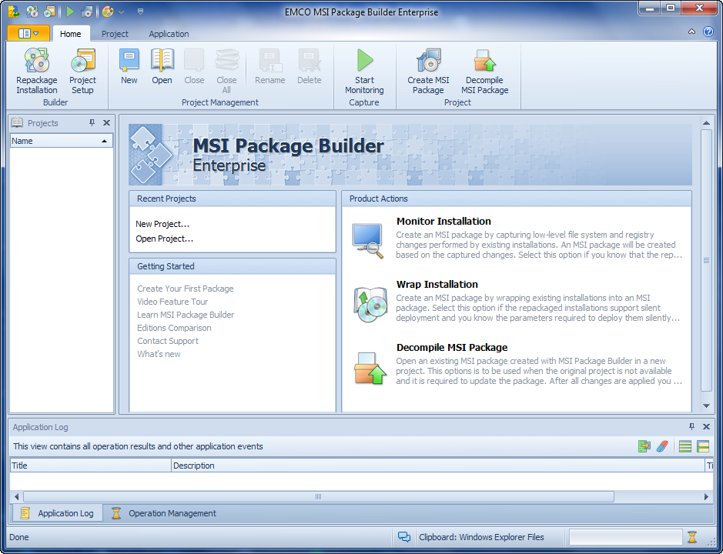This screenshot has height=554, width=723.
Task: Click the export log icon in Application Log
Action: 644,446
